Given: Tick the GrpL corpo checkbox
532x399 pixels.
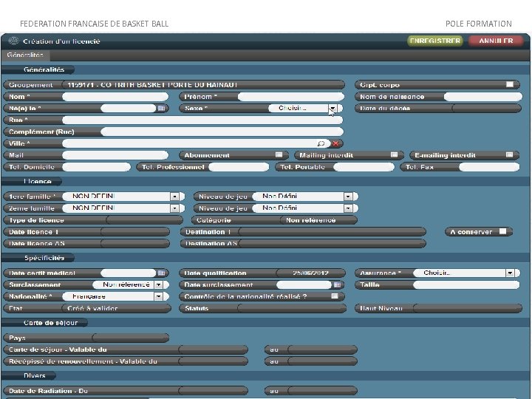Looking at the screenshot, I should (x=510, y=84).
